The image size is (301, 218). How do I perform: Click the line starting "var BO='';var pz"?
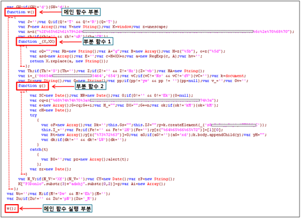[x=85, y=160]
